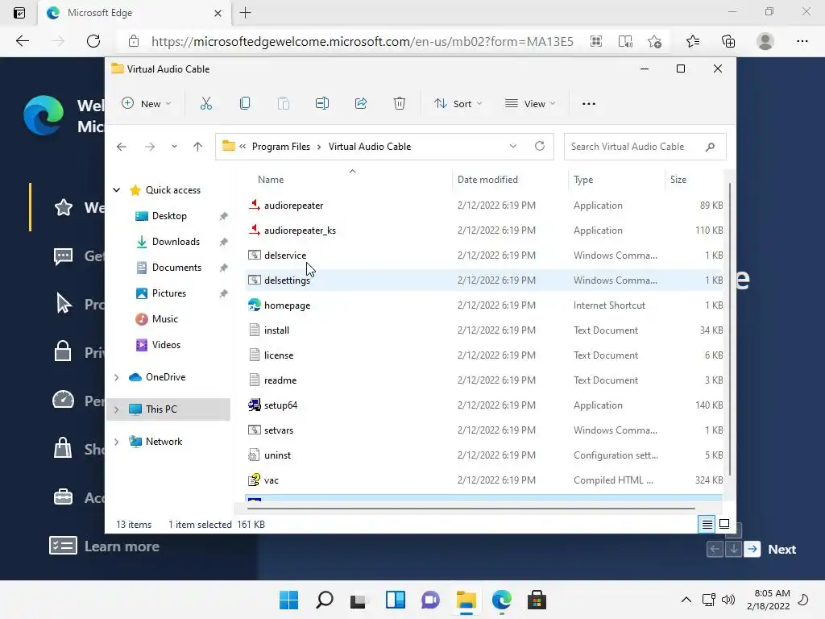Open Edge Settings and more menu

point(802,41)
